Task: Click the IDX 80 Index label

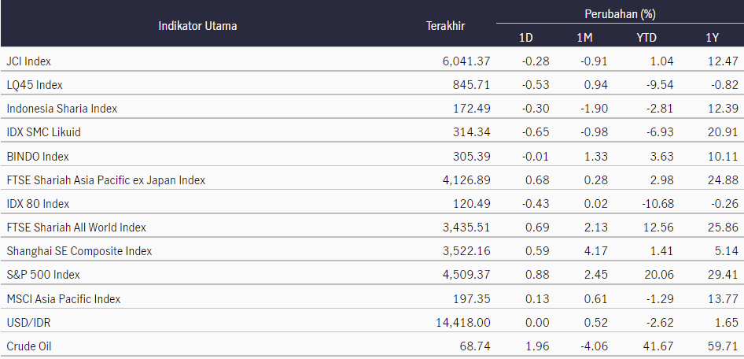Action: pos(38,204)
